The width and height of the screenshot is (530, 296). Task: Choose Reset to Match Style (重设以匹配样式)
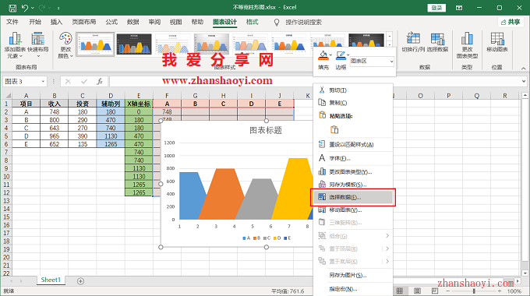[x=353, y=145]
